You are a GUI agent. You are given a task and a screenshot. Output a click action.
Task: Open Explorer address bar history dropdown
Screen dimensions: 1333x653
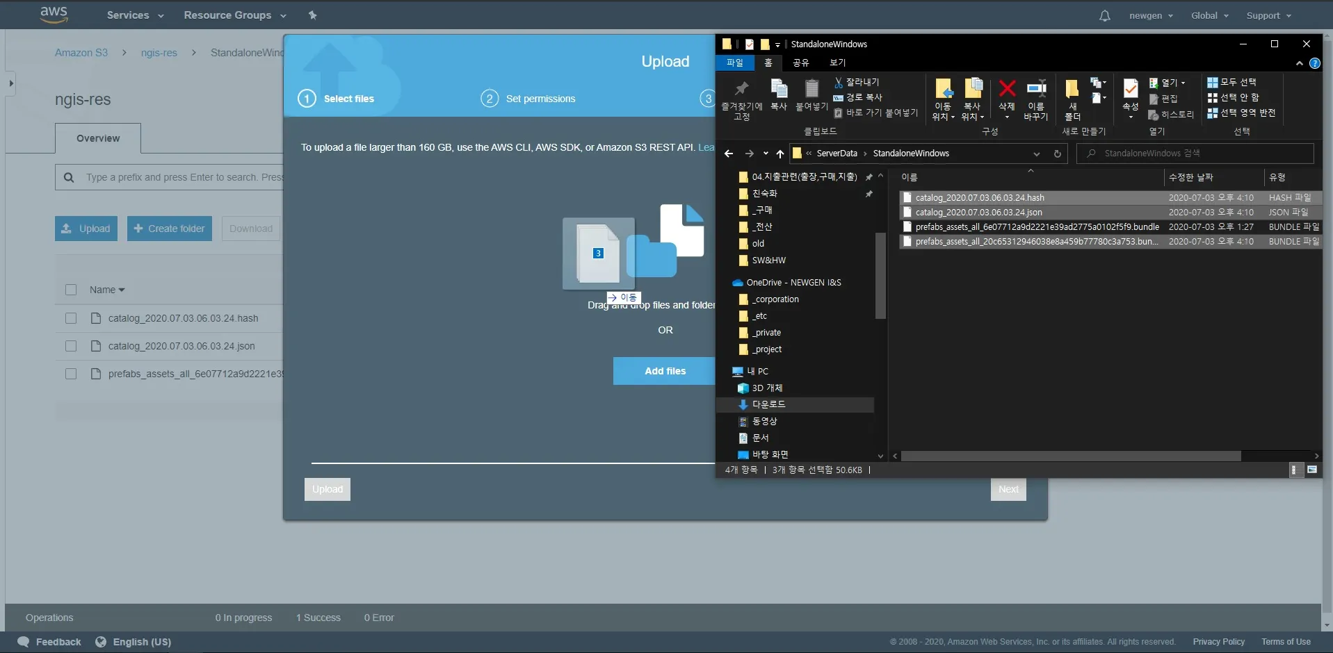[x=1037, y=154]
